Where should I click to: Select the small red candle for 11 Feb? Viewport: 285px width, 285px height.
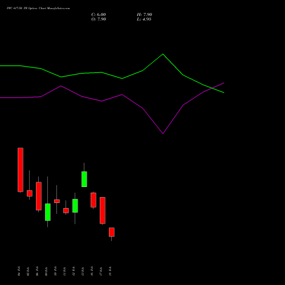click(66, 210)
